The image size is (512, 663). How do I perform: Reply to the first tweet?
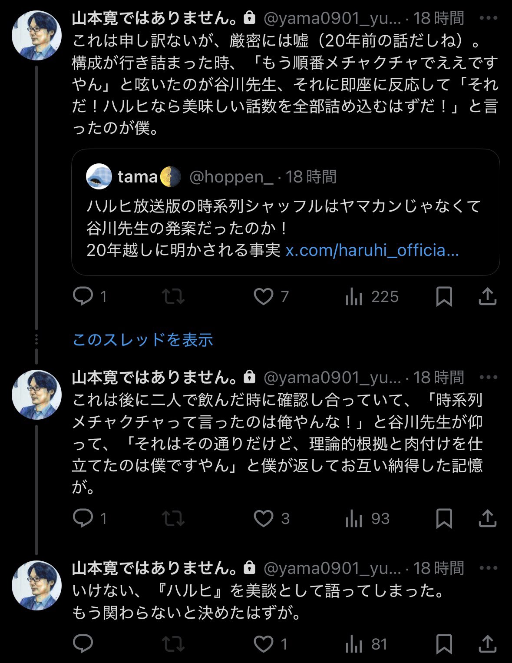[x=83, y=296]
